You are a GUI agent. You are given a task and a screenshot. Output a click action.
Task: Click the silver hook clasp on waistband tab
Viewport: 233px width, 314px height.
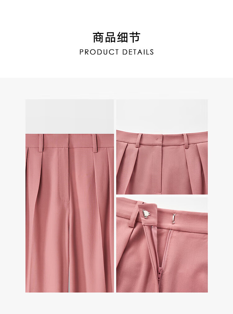[x=146, y=213]
